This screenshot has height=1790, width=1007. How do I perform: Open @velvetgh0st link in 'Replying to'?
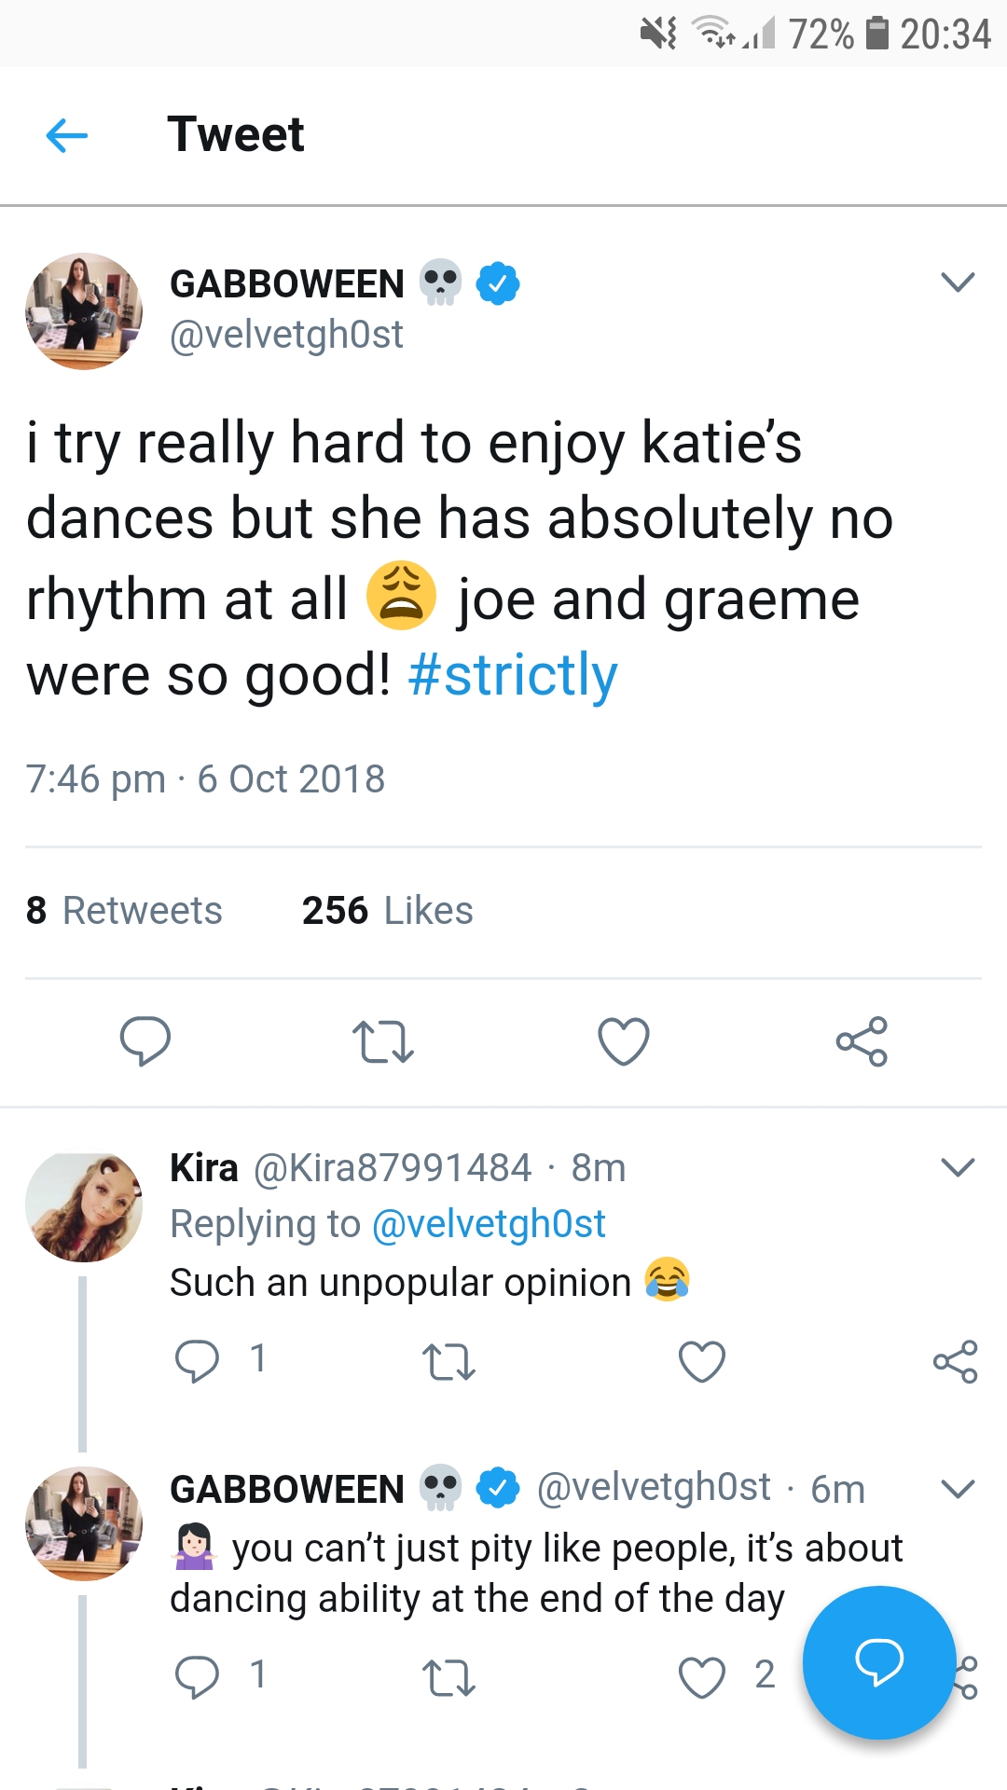click(489, 1224)
